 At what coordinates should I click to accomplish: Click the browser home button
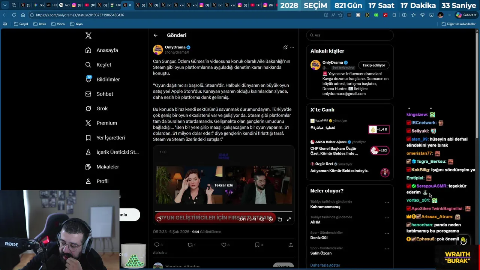click(x=23, y=15)
